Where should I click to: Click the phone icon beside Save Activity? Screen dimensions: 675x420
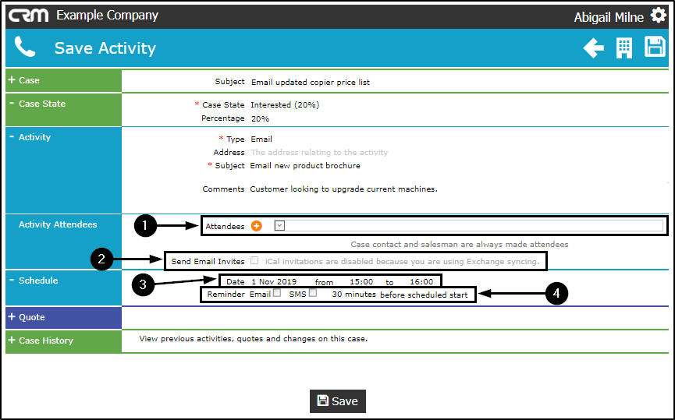pos(24,47)
